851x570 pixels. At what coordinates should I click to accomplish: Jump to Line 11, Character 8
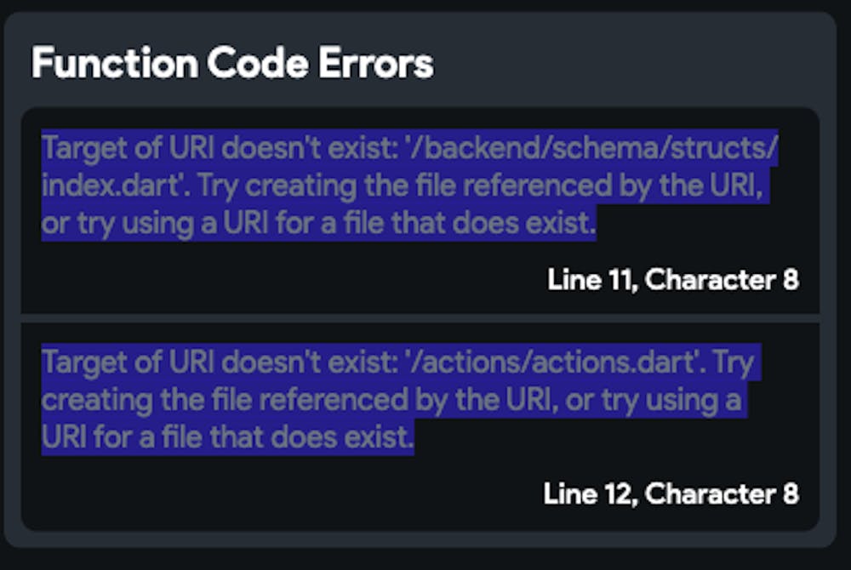(x=672, y=280)
